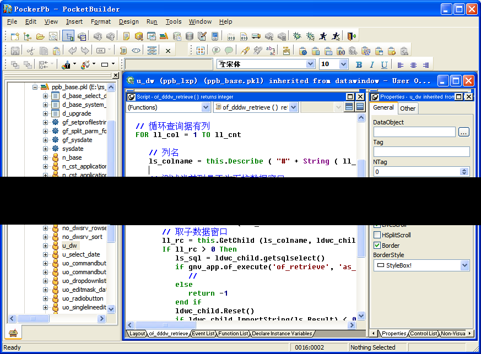Expand the u_dw tree node
Viewport: 481px width, 354px height.
(45, 246)
